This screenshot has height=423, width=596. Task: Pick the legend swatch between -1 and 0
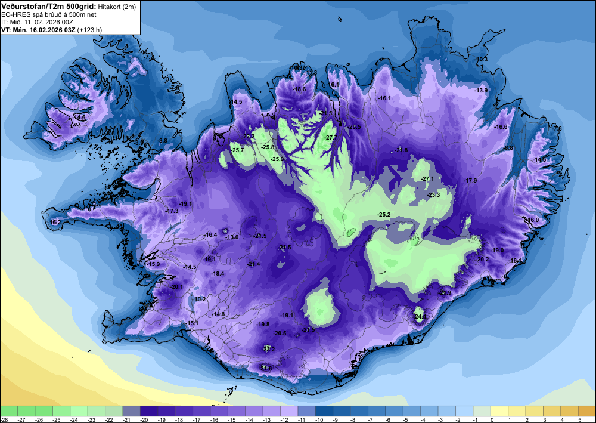click(482, 411)
